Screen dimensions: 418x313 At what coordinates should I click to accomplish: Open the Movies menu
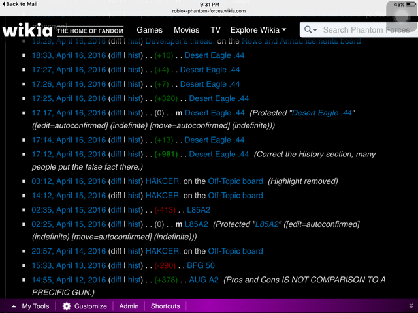[x=186, y=30]
